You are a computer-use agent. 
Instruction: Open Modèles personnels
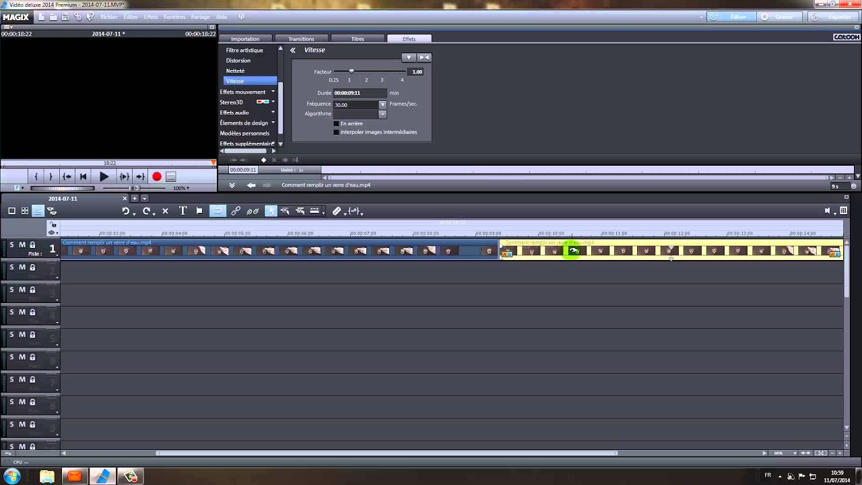tap(244, 133)
